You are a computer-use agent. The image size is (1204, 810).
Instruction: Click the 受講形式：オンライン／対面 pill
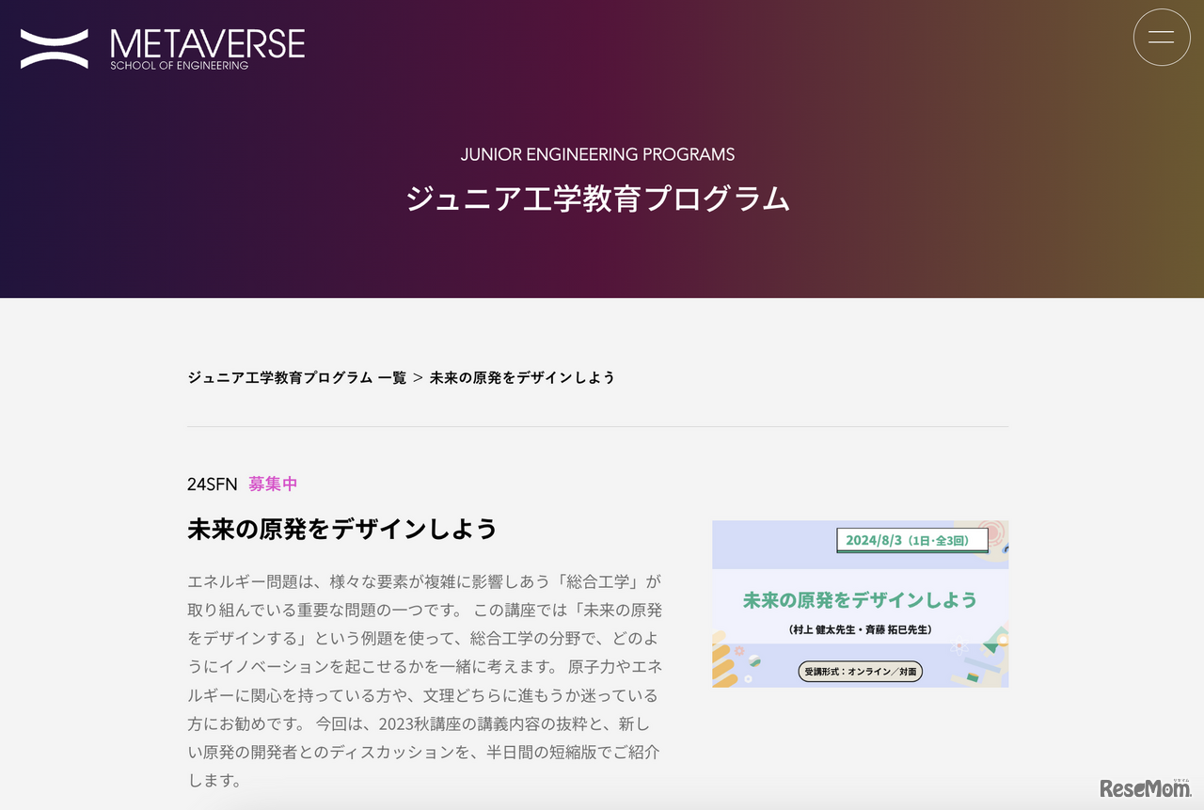(x=860, y=672)
